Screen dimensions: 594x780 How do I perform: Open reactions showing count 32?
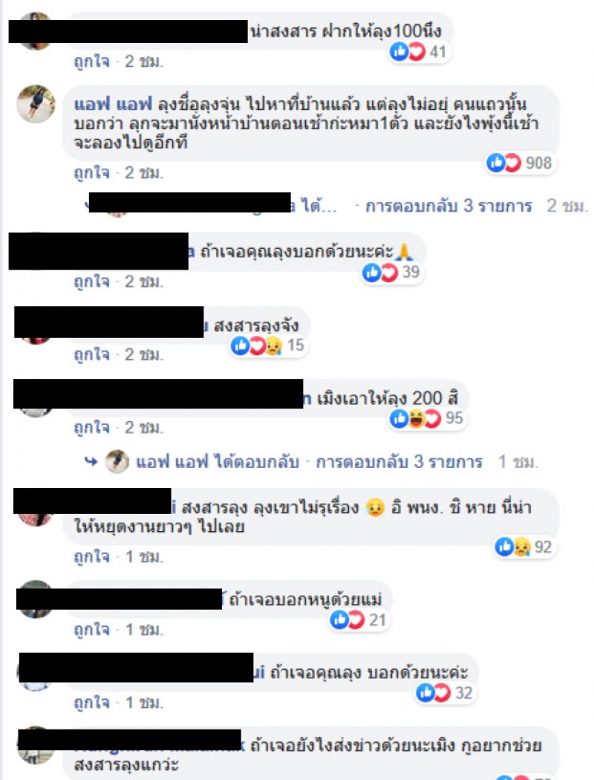click(446, 692)
